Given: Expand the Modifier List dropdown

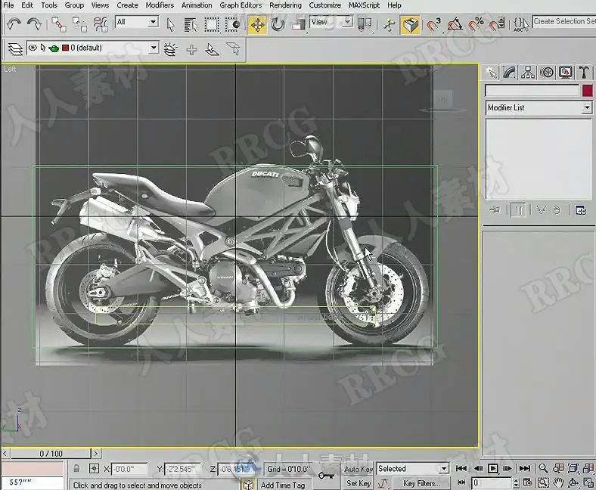Looking at the screenshot, I should coord(586,108).
